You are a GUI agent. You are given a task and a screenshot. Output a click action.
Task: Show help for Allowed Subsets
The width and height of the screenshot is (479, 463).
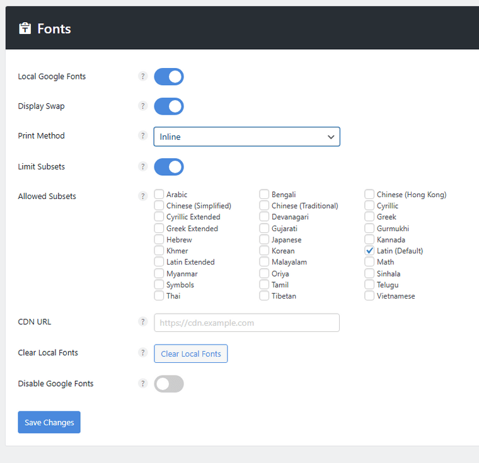(x=142, y=196)
